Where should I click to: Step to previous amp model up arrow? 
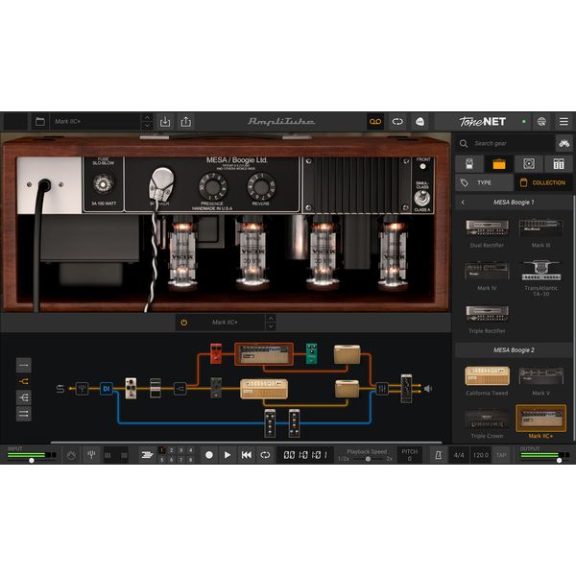271,319
